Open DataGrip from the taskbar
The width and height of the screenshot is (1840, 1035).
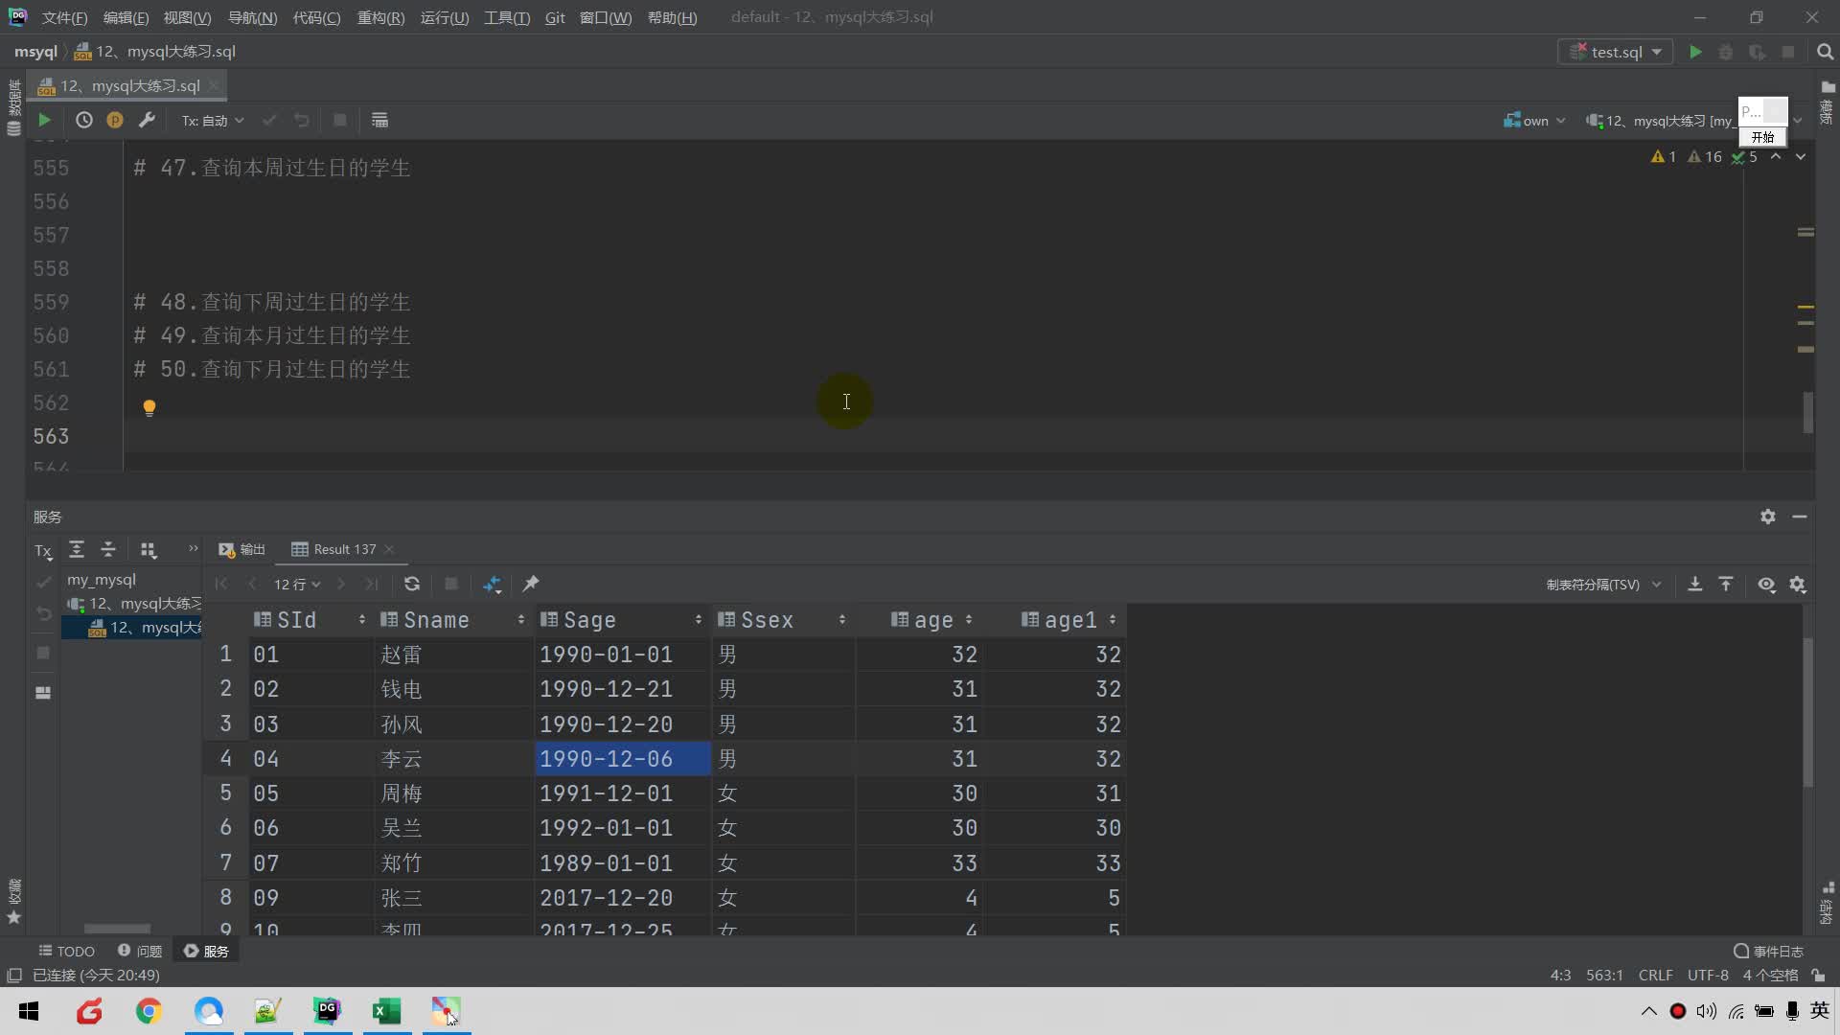[327, 1011]
